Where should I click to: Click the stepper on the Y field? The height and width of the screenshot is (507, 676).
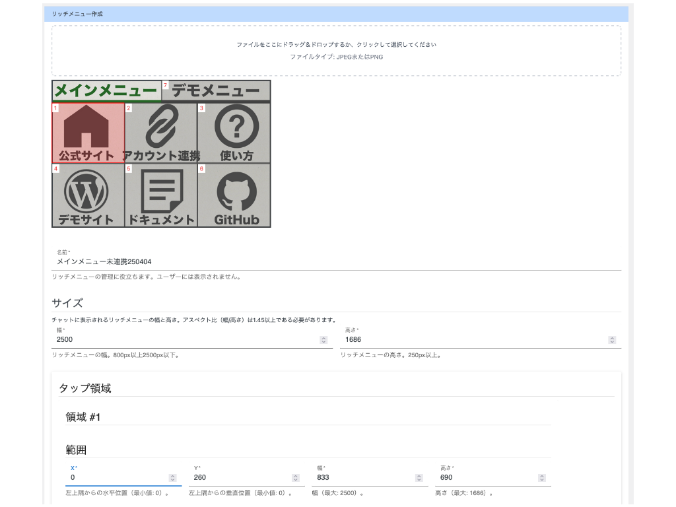[x=296, y=478]
